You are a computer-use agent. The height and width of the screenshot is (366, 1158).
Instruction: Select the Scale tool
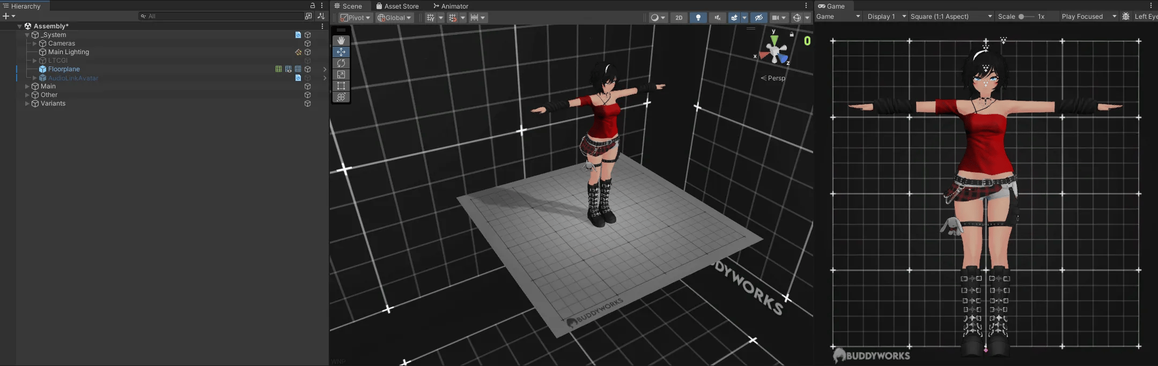pos(341,74)
